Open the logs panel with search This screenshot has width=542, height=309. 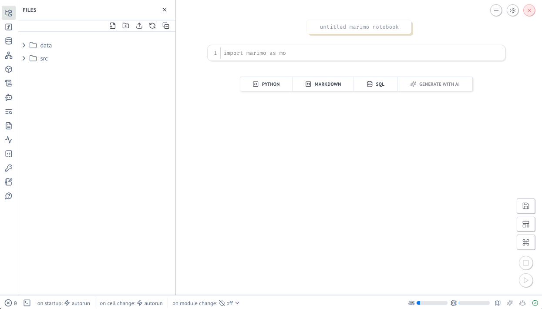pyautogui.click(x=9, y=111)
